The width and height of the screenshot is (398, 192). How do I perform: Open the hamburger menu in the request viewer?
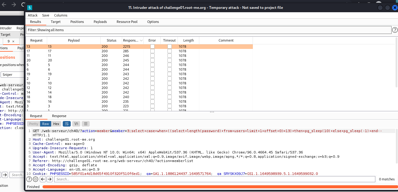[86, 124]
